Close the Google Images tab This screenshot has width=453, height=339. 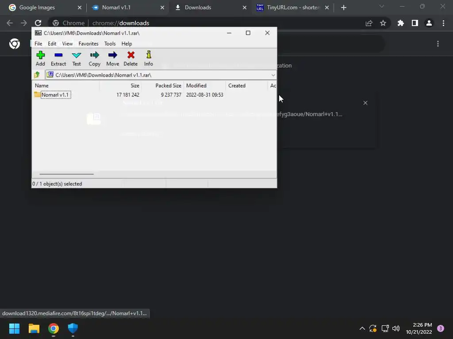coord(80,8)
